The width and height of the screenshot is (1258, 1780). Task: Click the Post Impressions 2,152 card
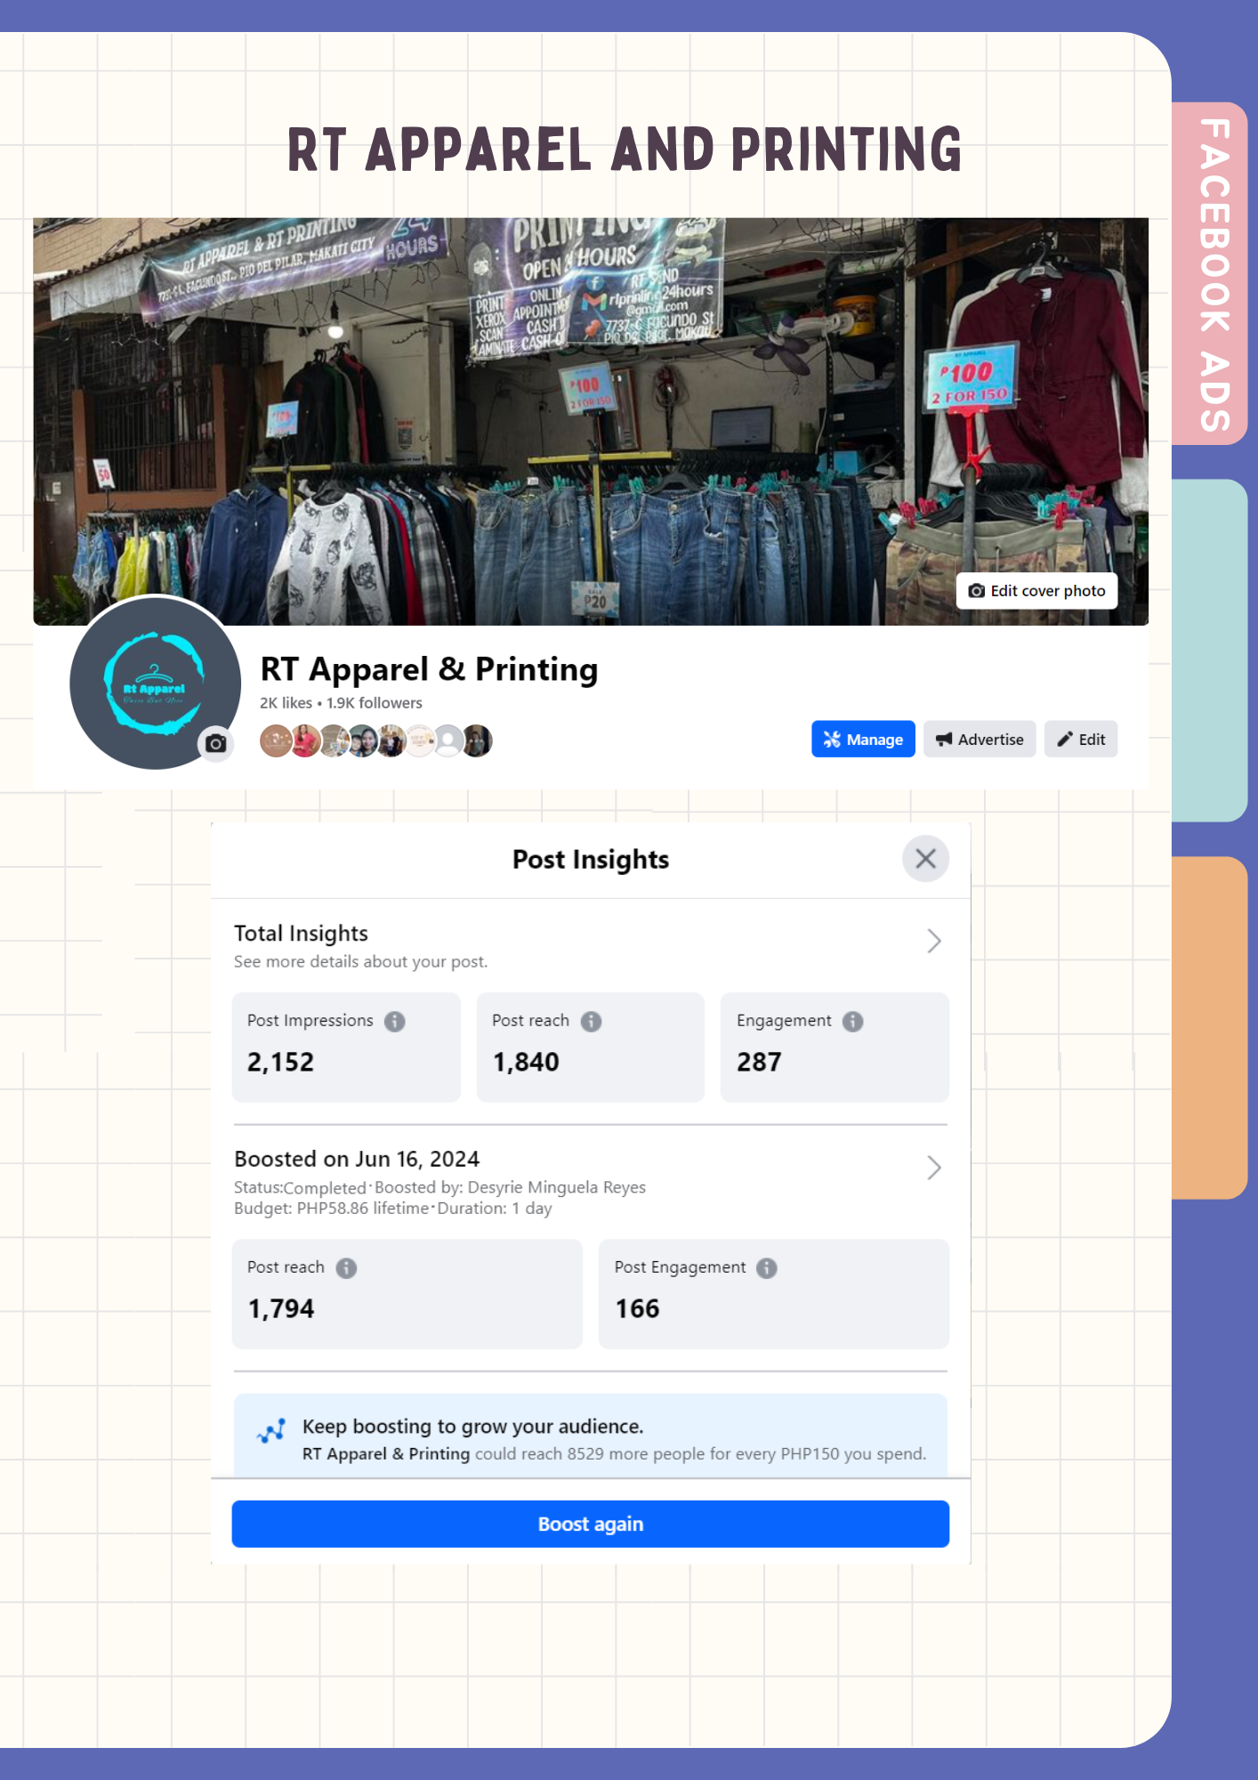coord(346,1048)
